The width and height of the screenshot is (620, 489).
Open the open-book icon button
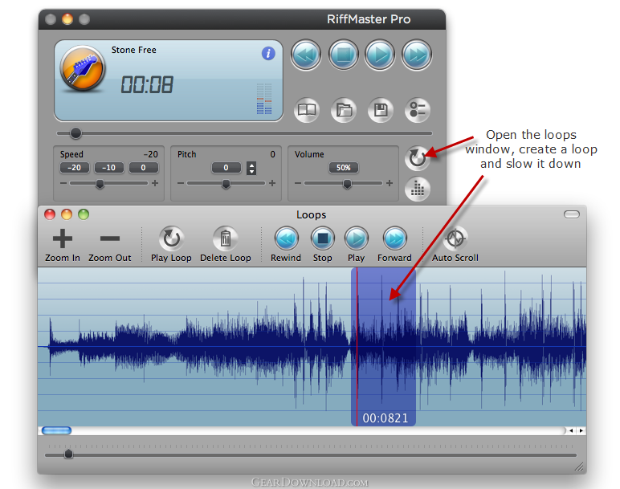307,110
